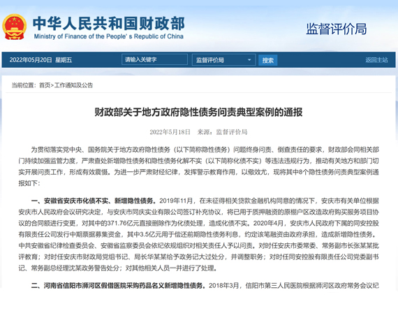The image size is (398, 318).
Task: Click the date 2022年05月20日 星期五
Action: (x=40, y=60)
